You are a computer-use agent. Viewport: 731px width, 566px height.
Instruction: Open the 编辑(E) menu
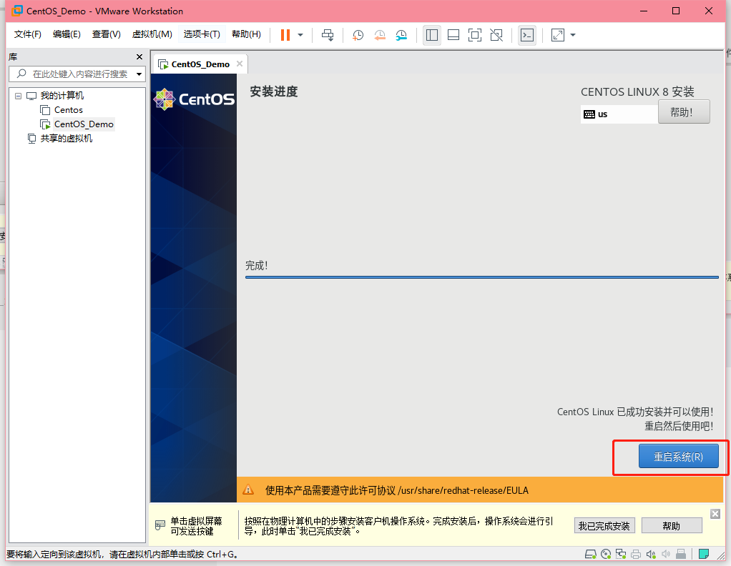pyautogui.click(x=67, y=34)
